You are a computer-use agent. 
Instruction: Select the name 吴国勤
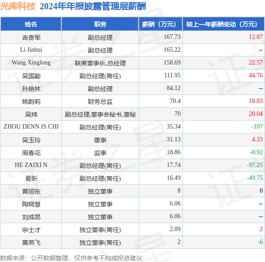tap(31, 76)
